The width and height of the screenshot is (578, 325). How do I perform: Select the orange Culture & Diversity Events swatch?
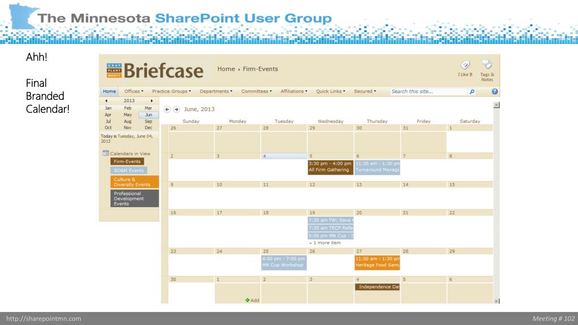tap(134, 182)
